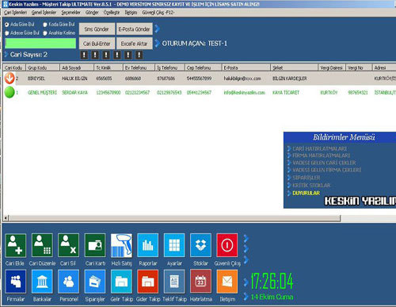Choose the Anahtar Kelime radio option
This screenshot has height=307, width=396.
[45, 33]
